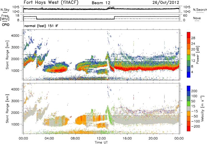Click the 'CPID' label
This screenshot has width=207, height=144.
pos(6,25)
